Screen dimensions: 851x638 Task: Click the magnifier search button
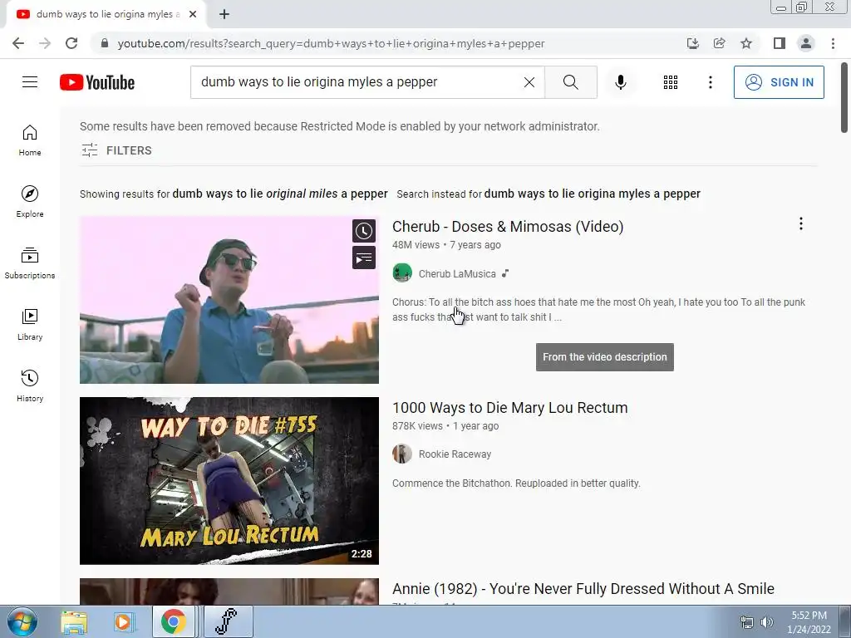click(570, 82)
